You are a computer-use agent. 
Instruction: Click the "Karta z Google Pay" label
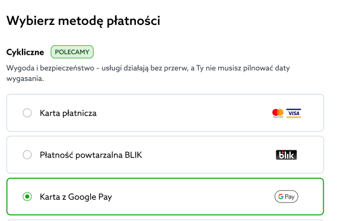click(76, 197)
